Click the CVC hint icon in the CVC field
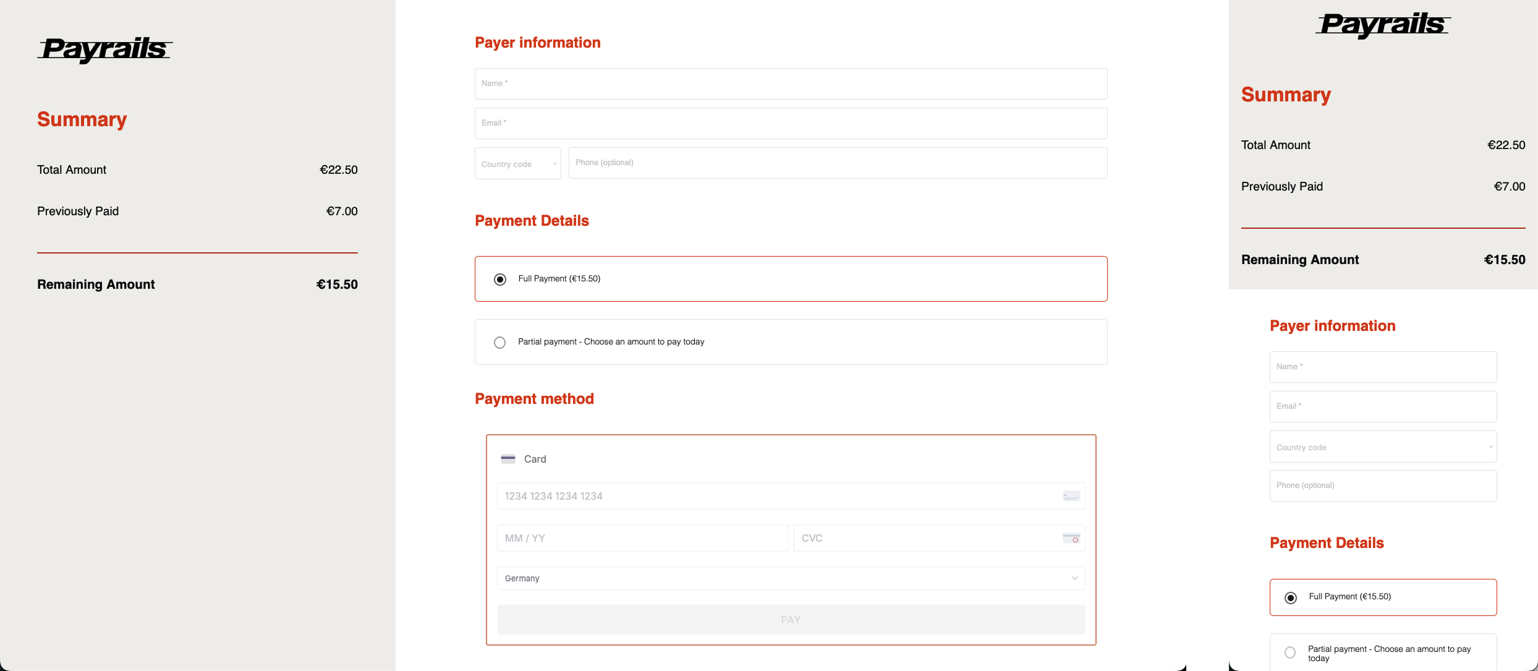The image size is (1538, 671). tap(1071, 538)
